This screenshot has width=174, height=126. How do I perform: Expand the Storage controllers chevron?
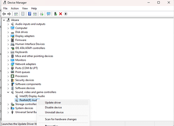(x=8, y=104)
